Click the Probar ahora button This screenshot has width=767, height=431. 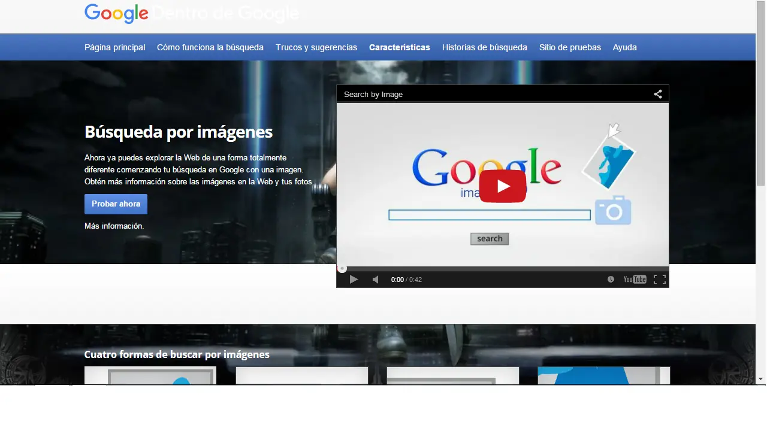coord(116,204)
